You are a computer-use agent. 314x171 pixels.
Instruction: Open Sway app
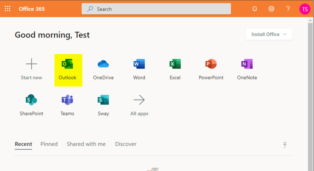103,105
